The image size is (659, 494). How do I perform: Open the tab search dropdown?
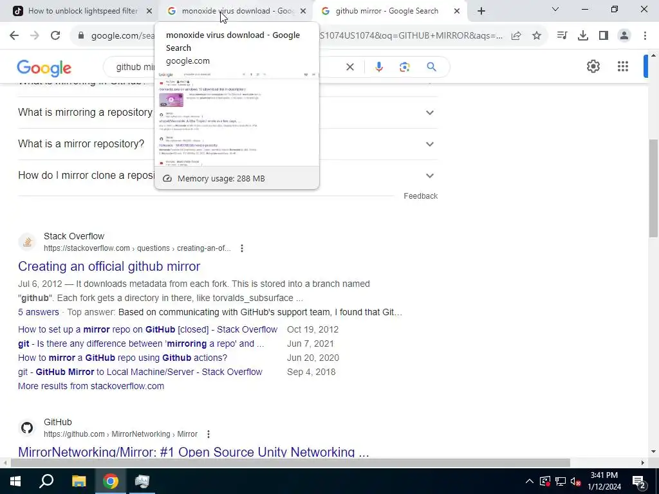click(x=555, y=9)
